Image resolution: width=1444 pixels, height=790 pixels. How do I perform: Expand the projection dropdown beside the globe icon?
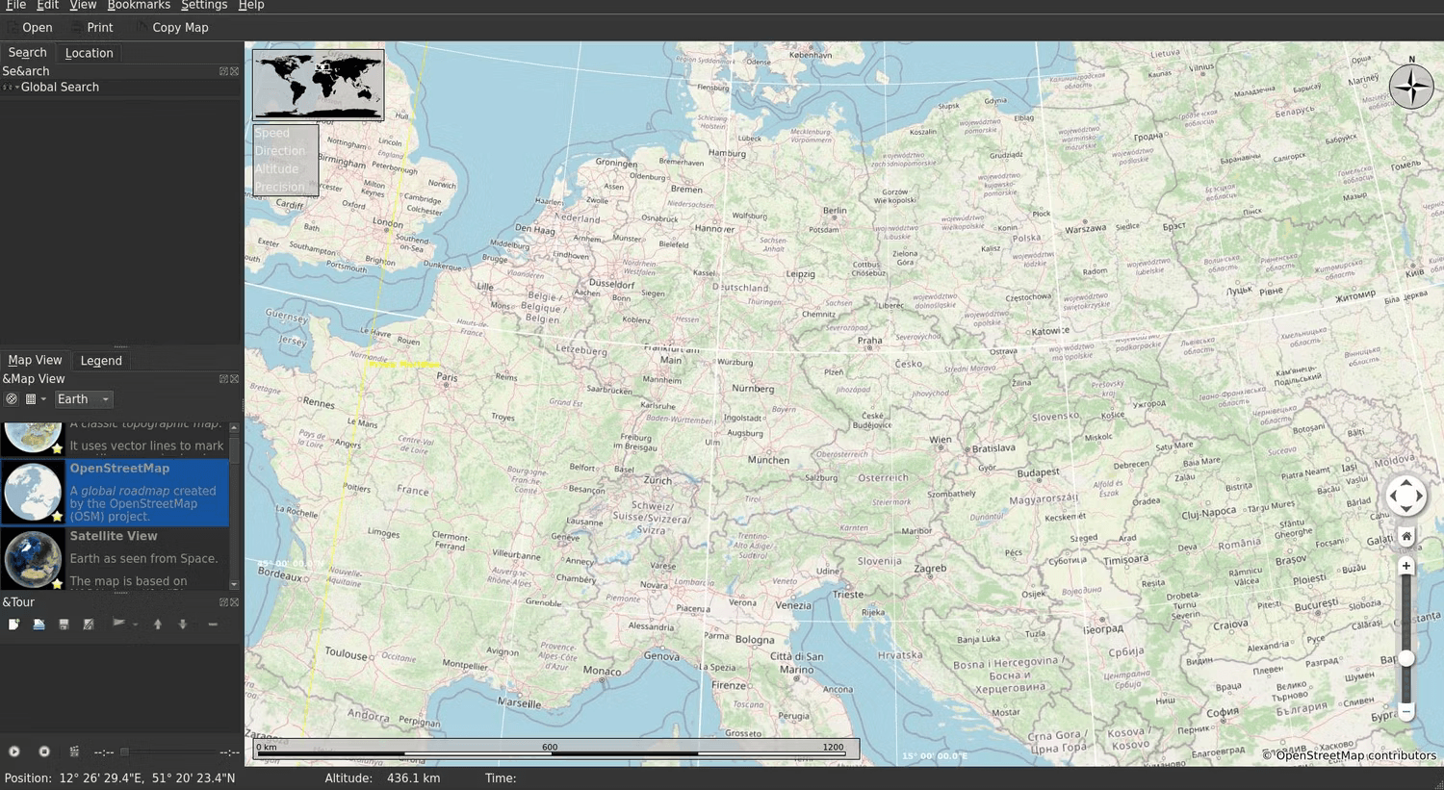click(x=44, y=398)
